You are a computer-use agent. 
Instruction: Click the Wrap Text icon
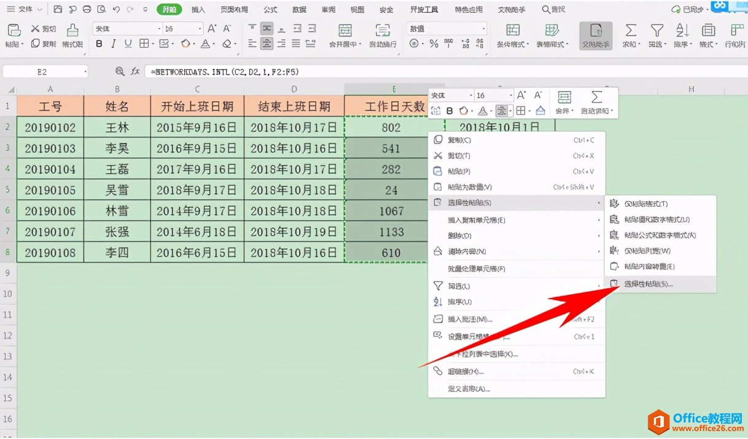coord(383,31)
